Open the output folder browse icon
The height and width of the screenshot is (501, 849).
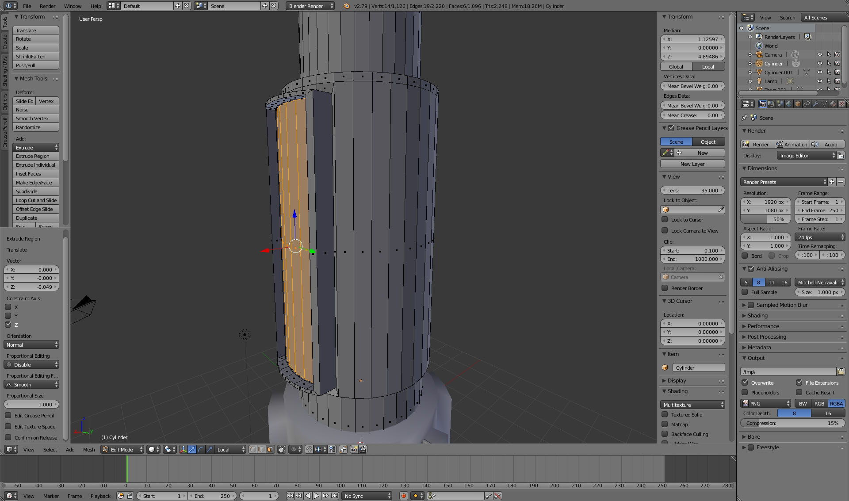click(x=841, y=371)
